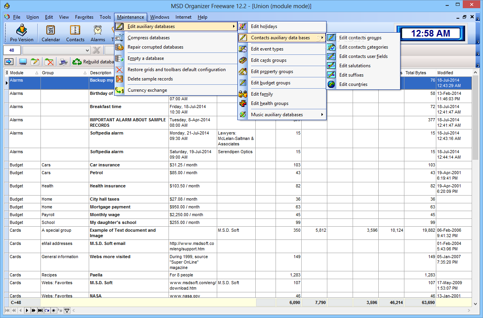Open the Union menu
This screenshot has height=318, width=483.
(33, 17)
